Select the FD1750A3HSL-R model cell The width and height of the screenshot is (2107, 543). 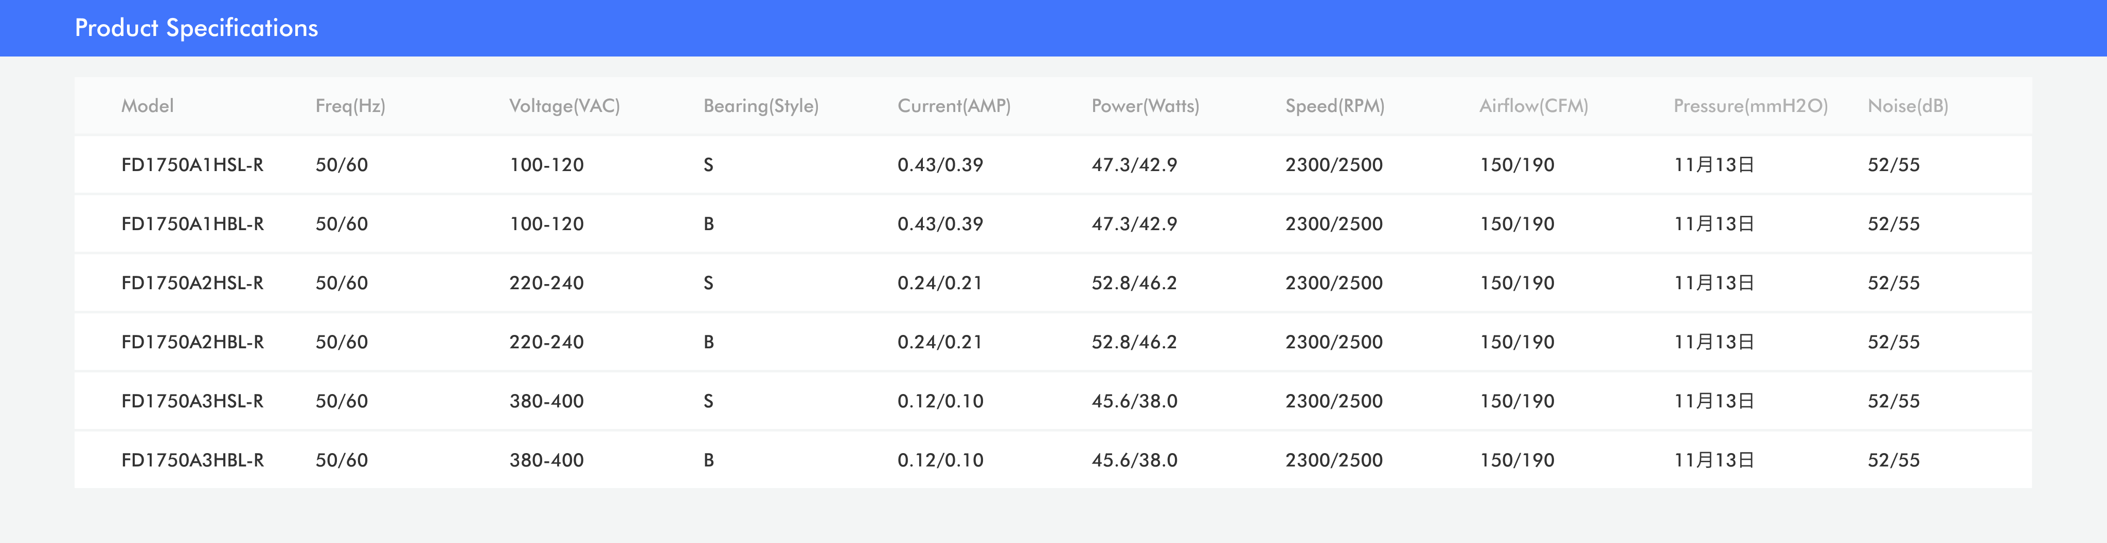tap(192, 401)
